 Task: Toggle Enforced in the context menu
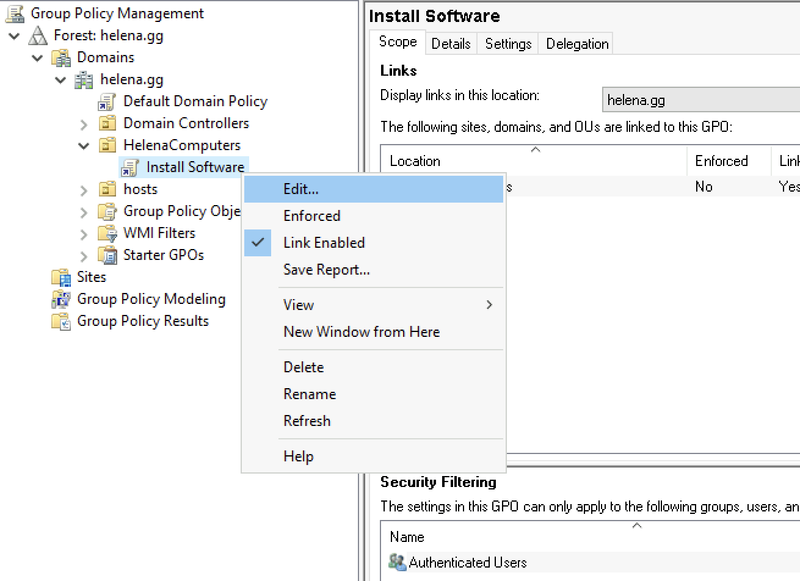(x=311, y=216)
